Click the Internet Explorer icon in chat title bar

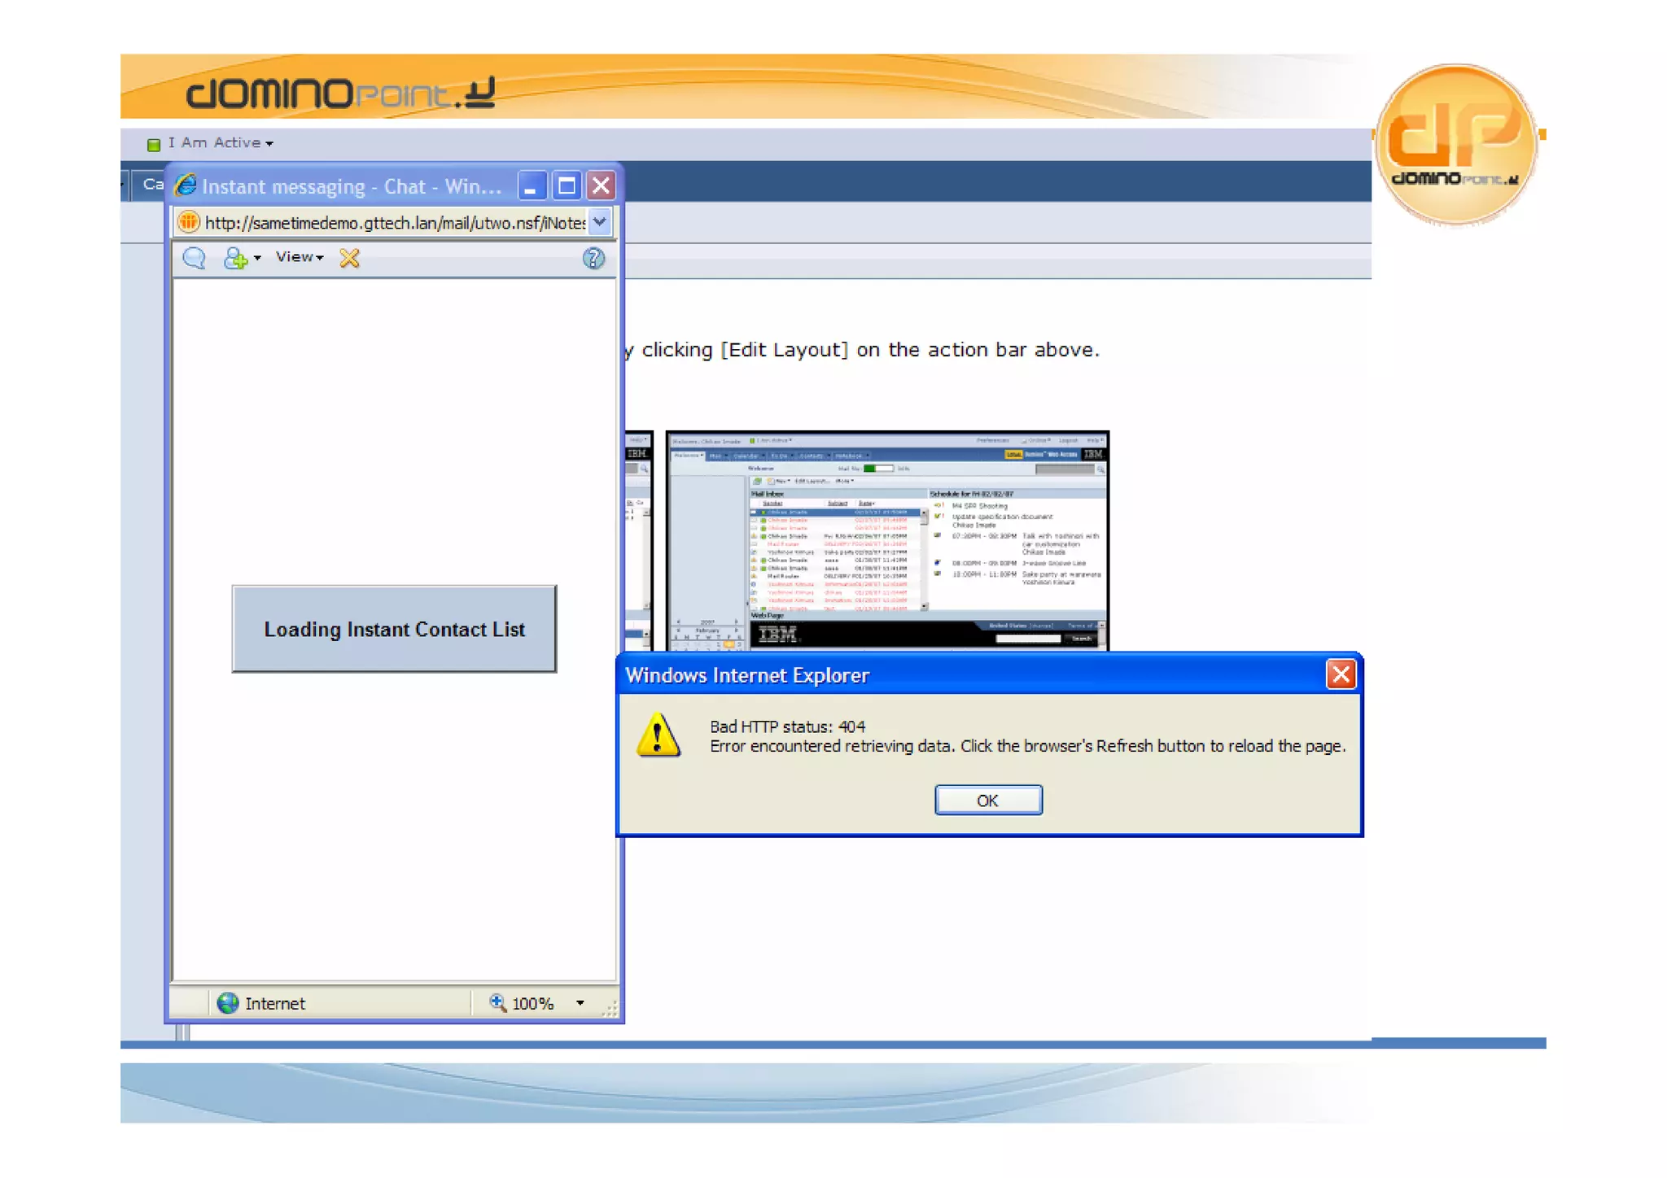[x=186, y=185]
